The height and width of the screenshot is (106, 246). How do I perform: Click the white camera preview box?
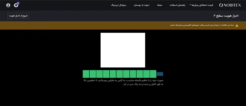[x=123, y=50]
